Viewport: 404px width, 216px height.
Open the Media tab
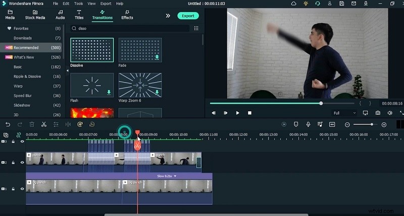click(x=10, y=15)
